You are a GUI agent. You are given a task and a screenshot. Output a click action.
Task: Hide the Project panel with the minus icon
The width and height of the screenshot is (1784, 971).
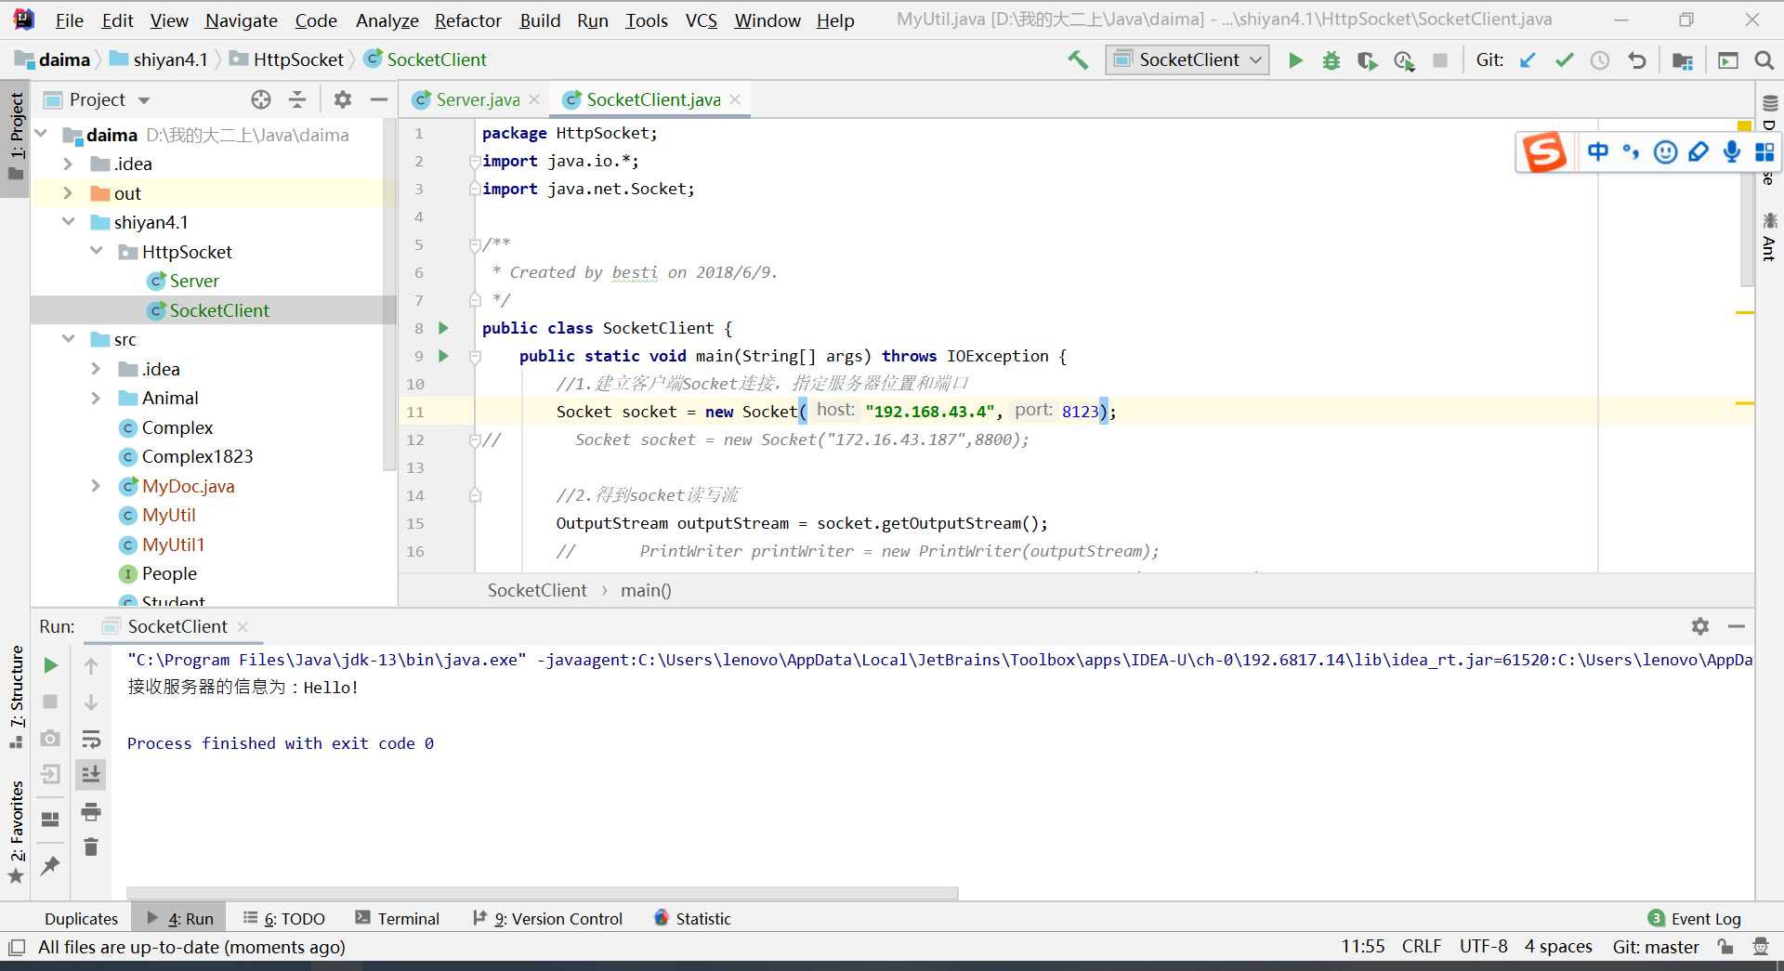point(378,99)
